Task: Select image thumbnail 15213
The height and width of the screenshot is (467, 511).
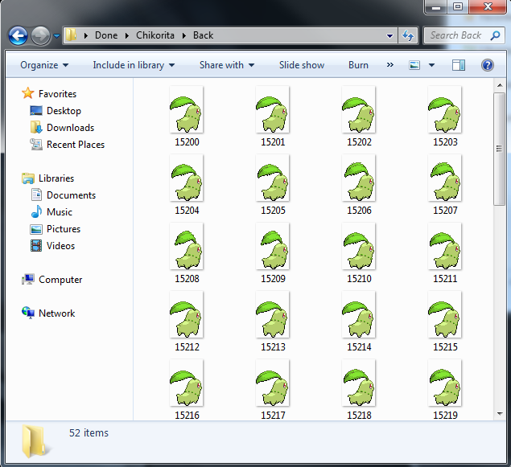Action: pos(273,315)
